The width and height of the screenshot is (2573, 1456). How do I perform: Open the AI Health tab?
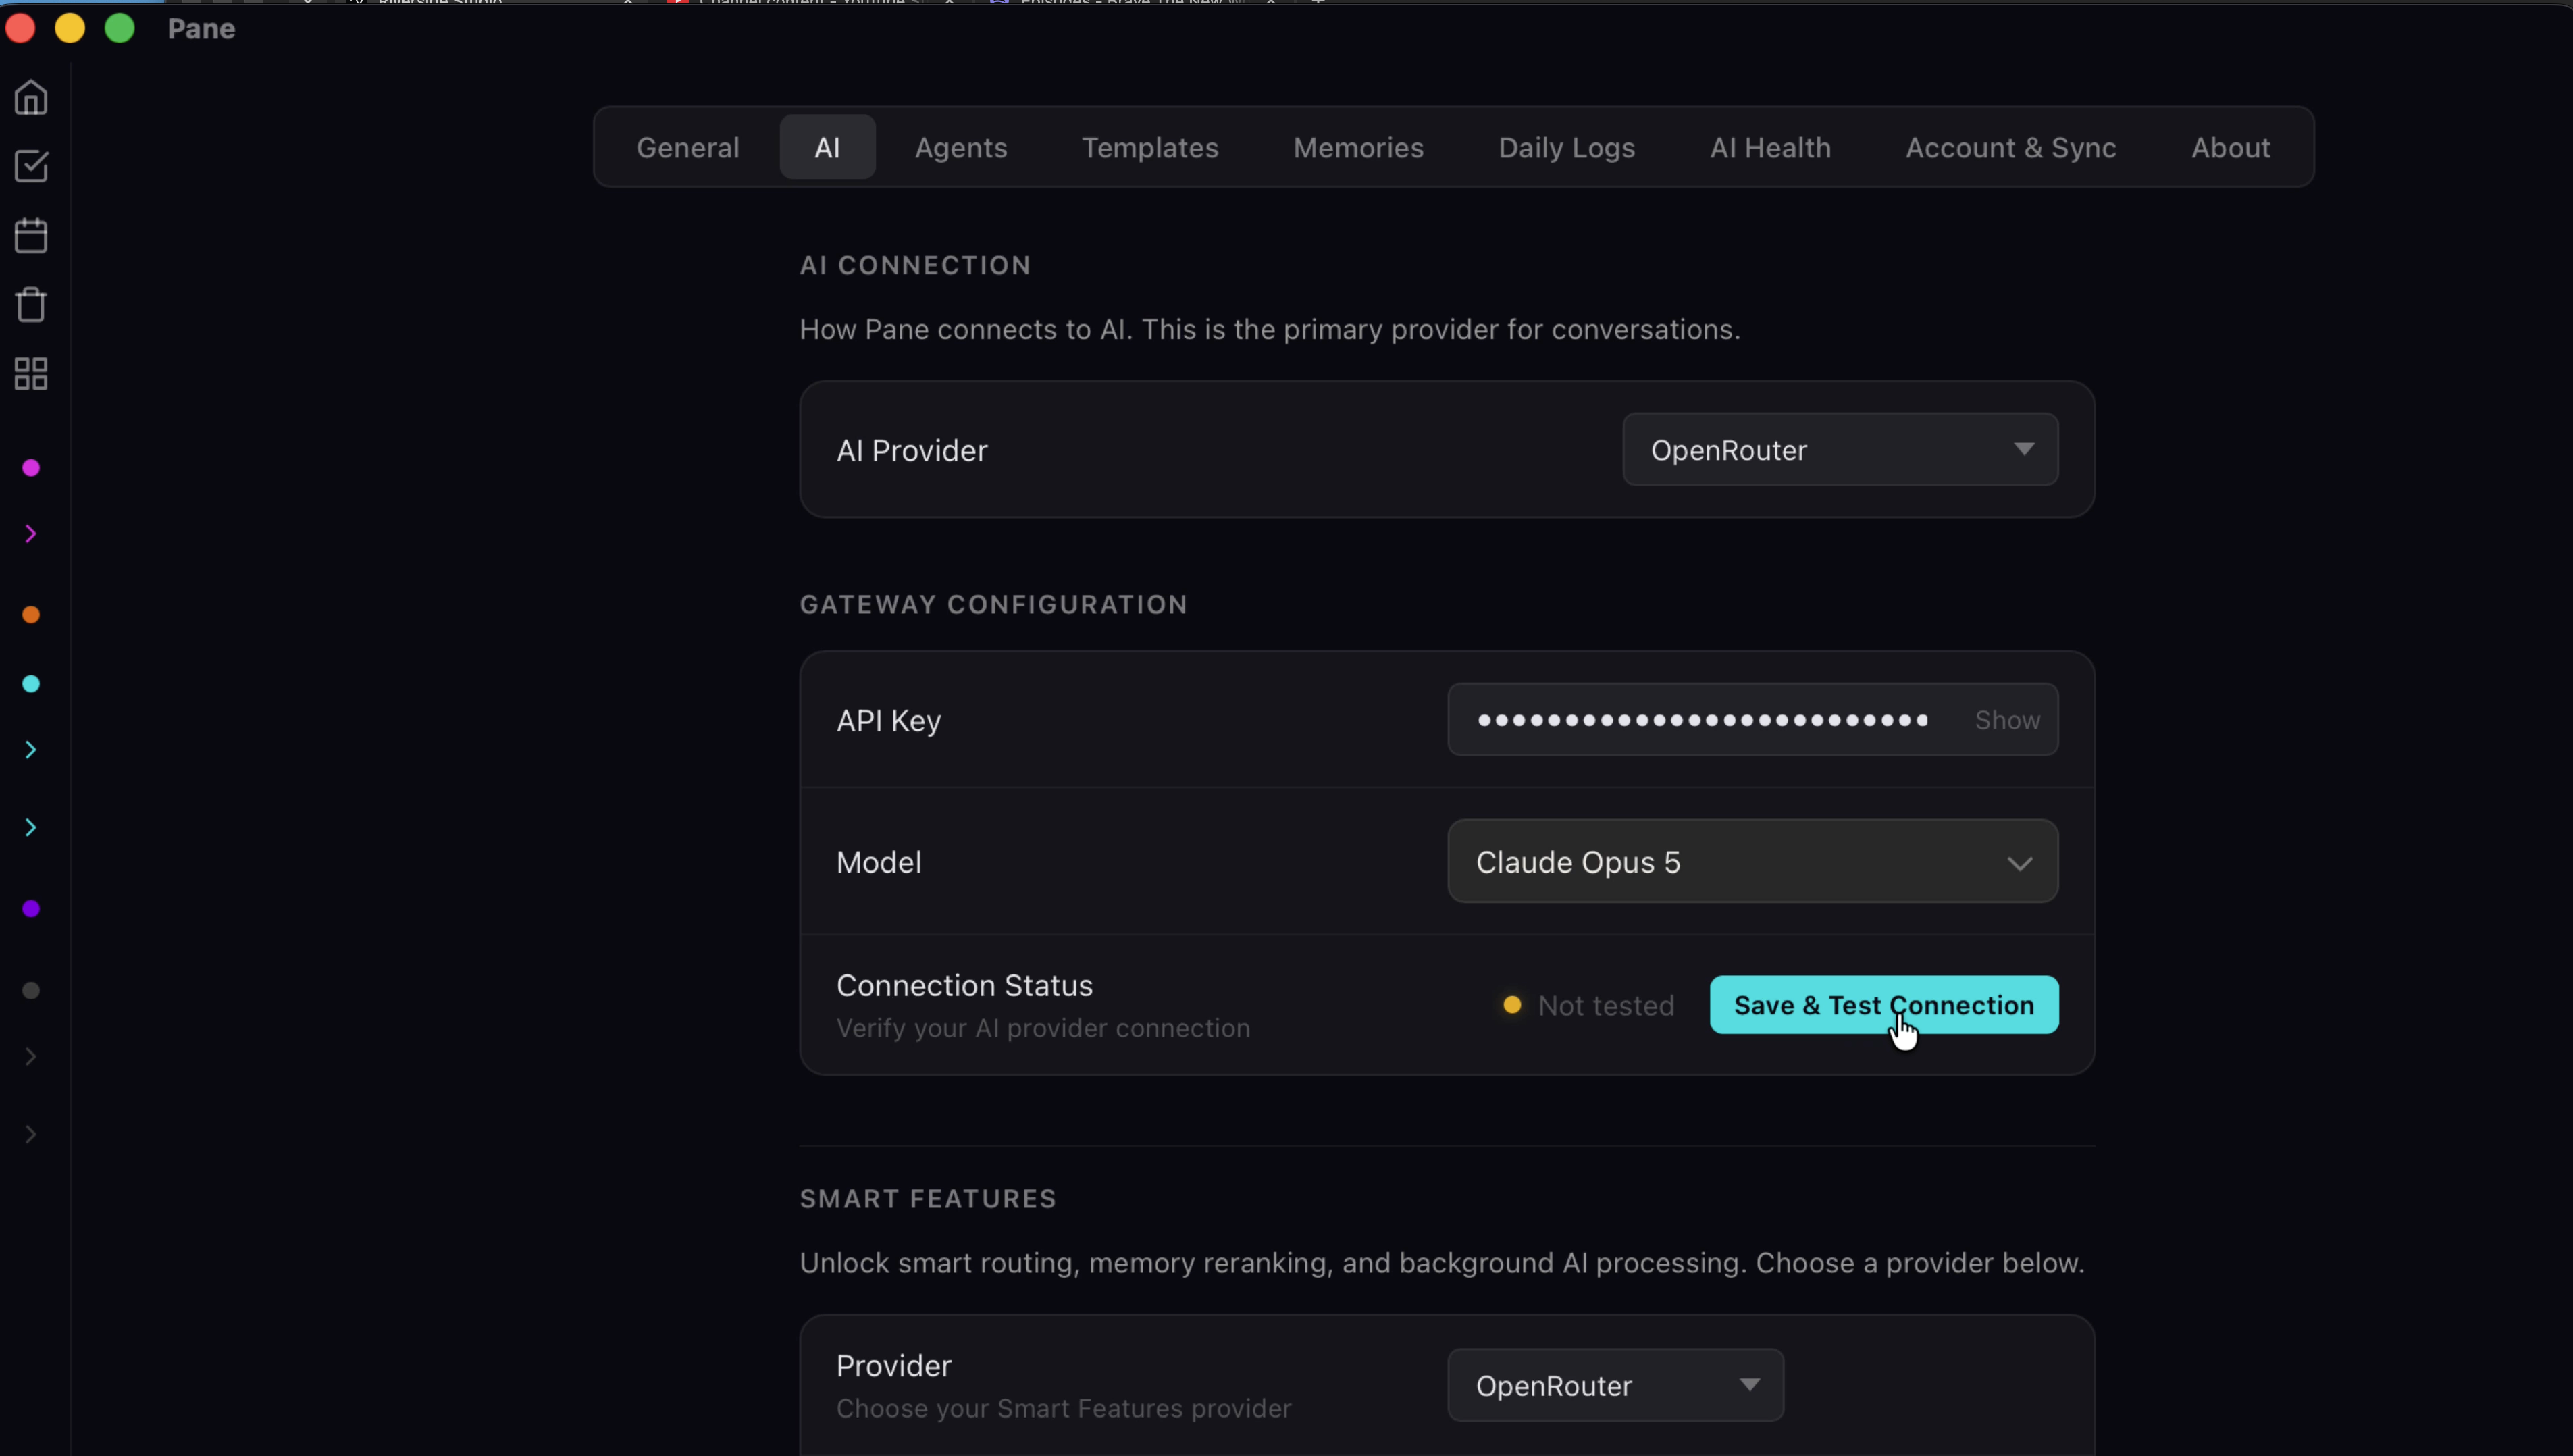(1770, 147)
